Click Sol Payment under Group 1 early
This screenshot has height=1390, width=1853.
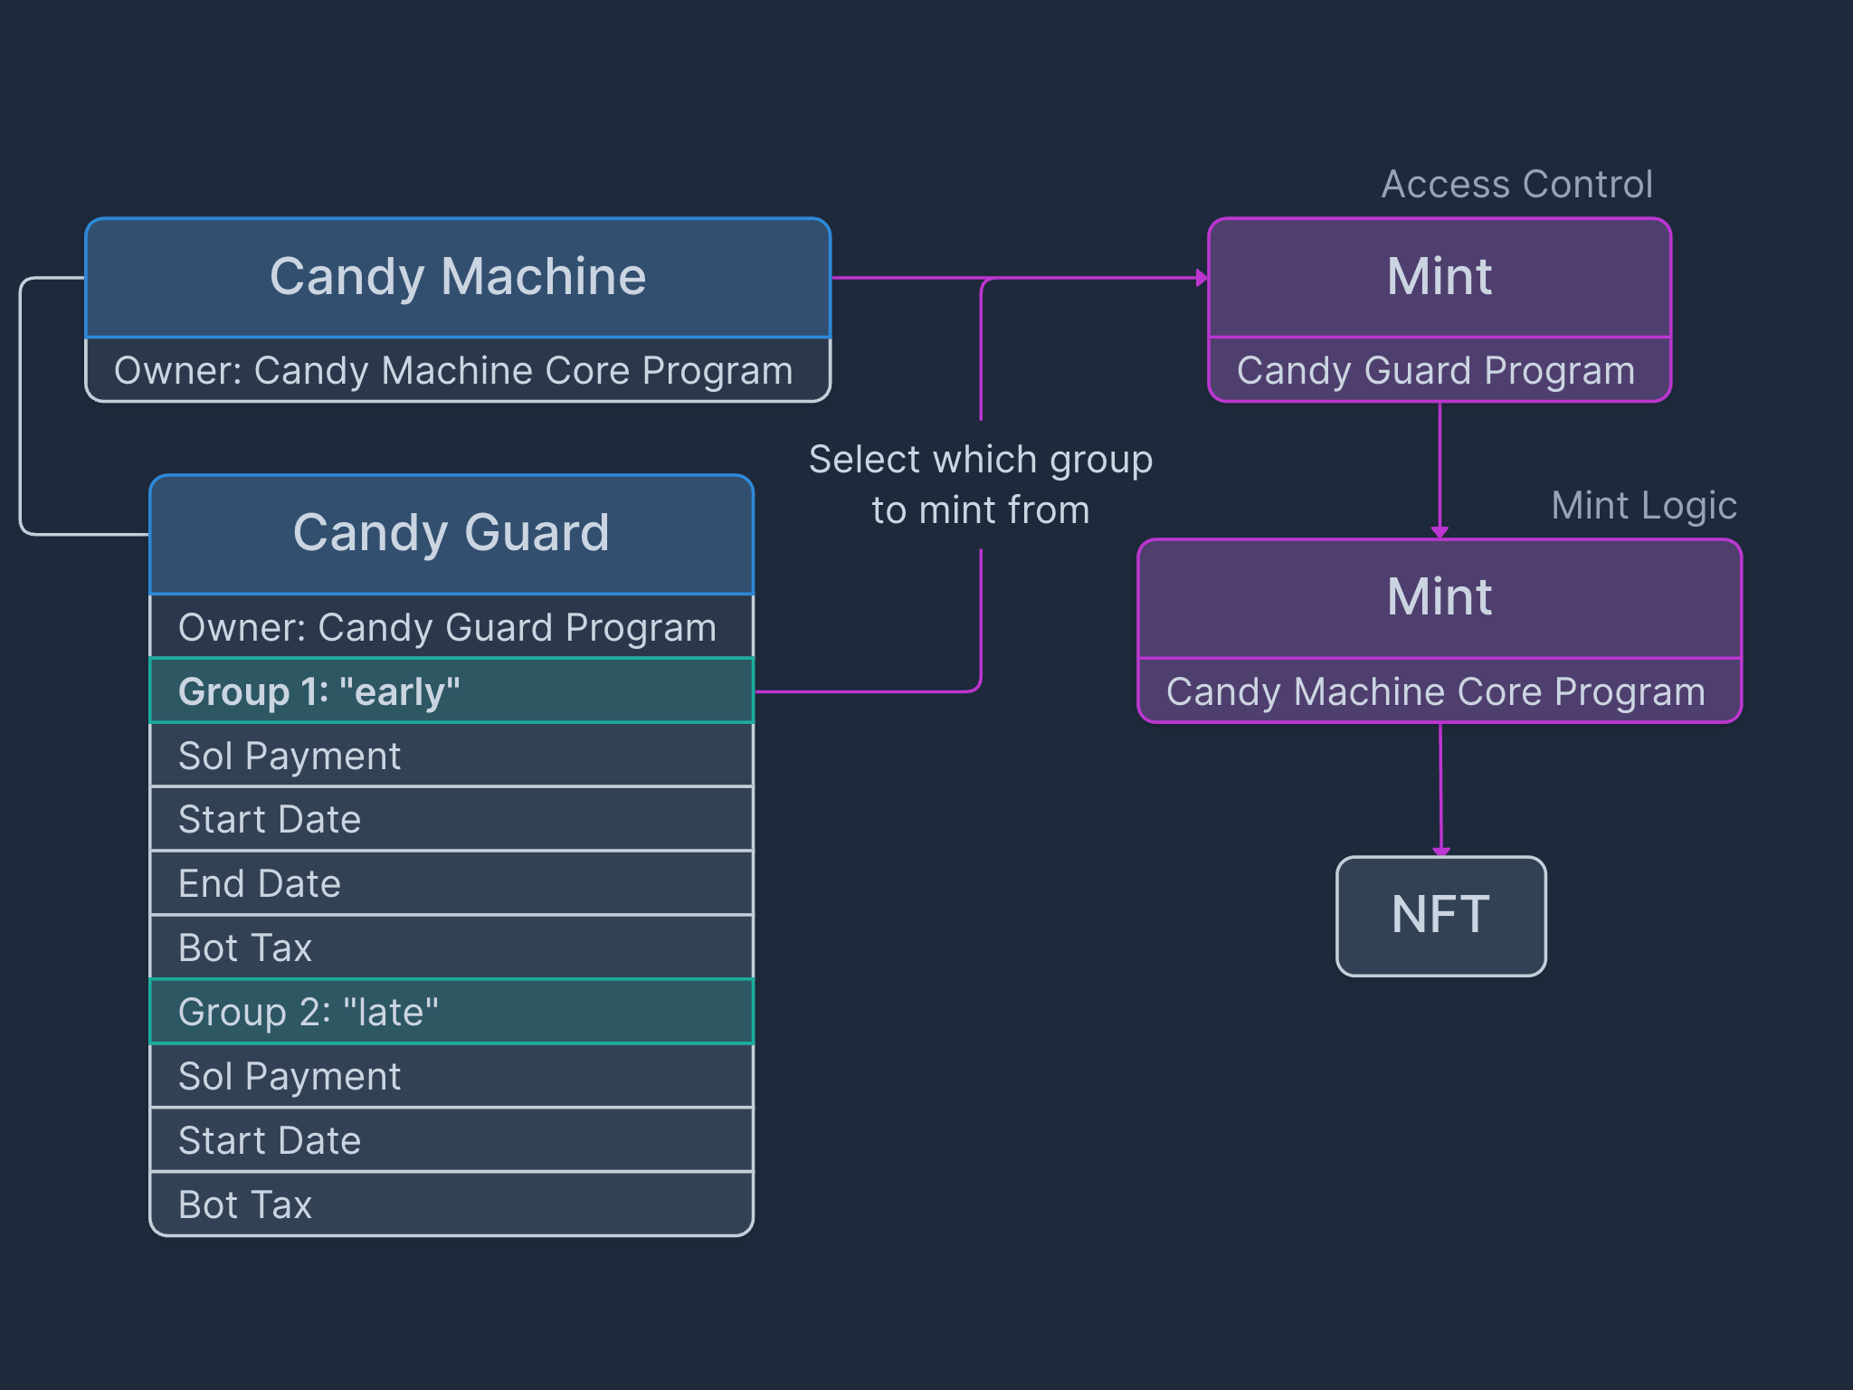[451, 755]
